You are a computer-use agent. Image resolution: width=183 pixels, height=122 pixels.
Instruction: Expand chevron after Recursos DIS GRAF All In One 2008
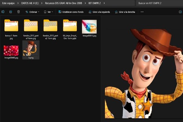85,3
